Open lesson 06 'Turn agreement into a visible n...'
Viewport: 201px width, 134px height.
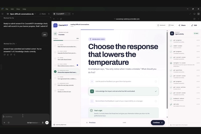tap(66, 78)
